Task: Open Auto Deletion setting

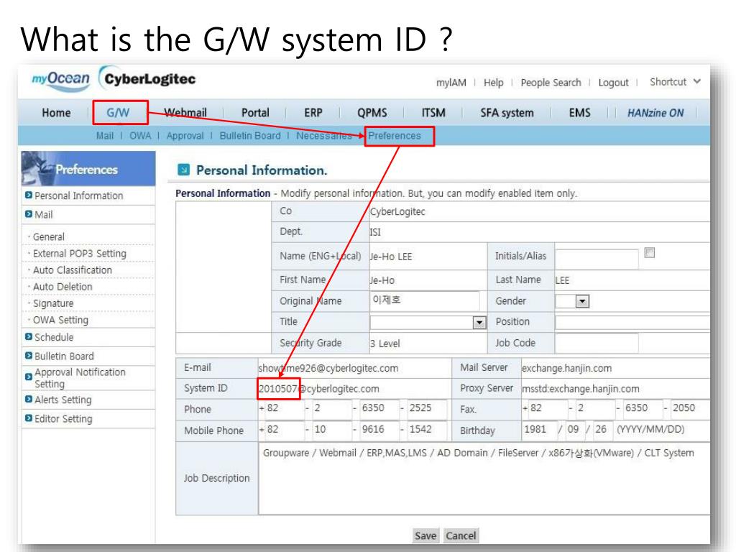Action: click(x=63, y=286)
